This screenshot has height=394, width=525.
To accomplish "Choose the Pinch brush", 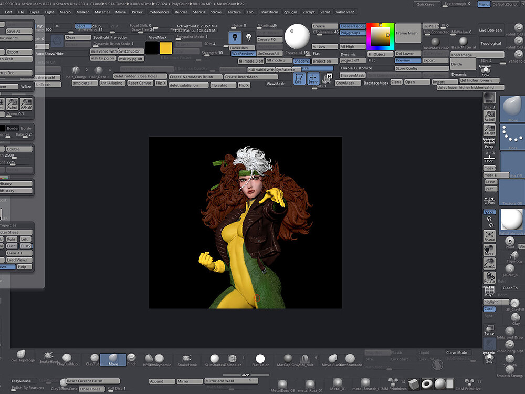I will (x=132, y=359).
